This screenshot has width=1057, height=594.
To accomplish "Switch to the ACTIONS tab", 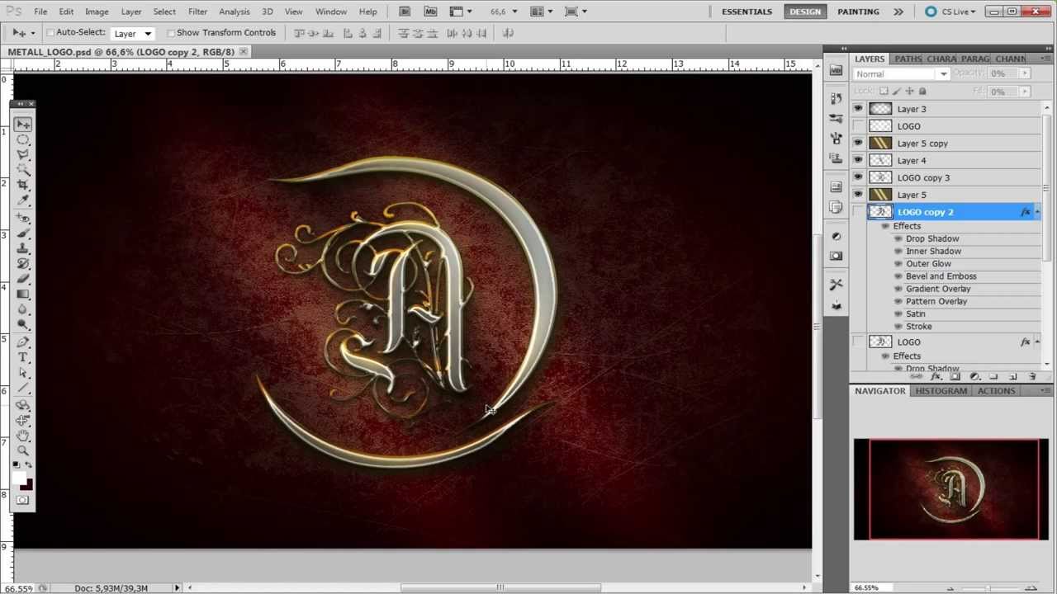I will (997, 391).
